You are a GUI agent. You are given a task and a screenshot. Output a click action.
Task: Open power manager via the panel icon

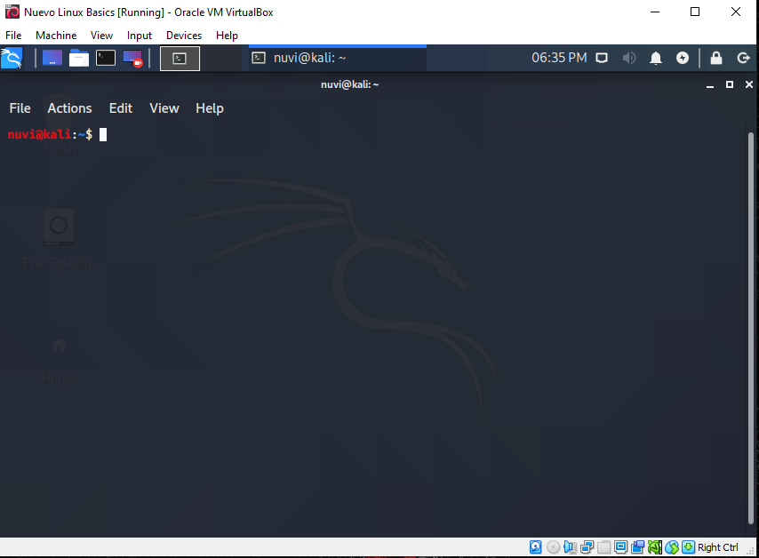click(683, 58)
